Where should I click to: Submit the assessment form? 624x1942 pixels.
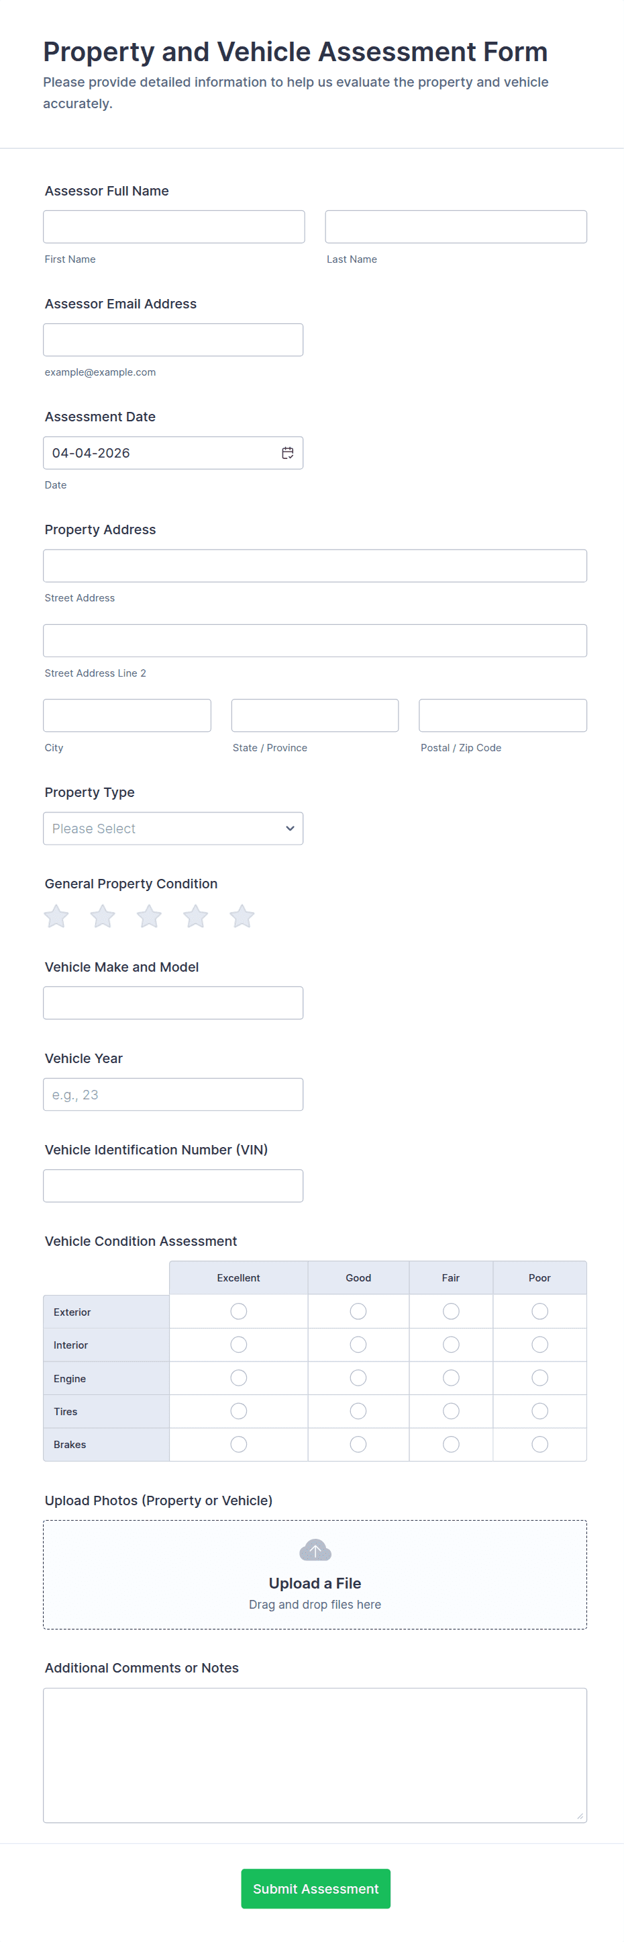coord(315,1888)
